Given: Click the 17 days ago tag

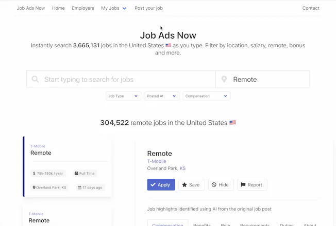Looking at the screenshot, I should click(x=90, y=187).
